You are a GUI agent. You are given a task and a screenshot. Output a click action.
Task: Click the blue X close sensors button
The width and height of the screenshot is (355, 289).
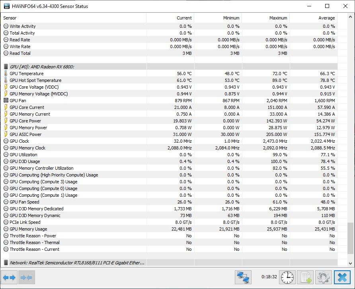click(342, 277)
